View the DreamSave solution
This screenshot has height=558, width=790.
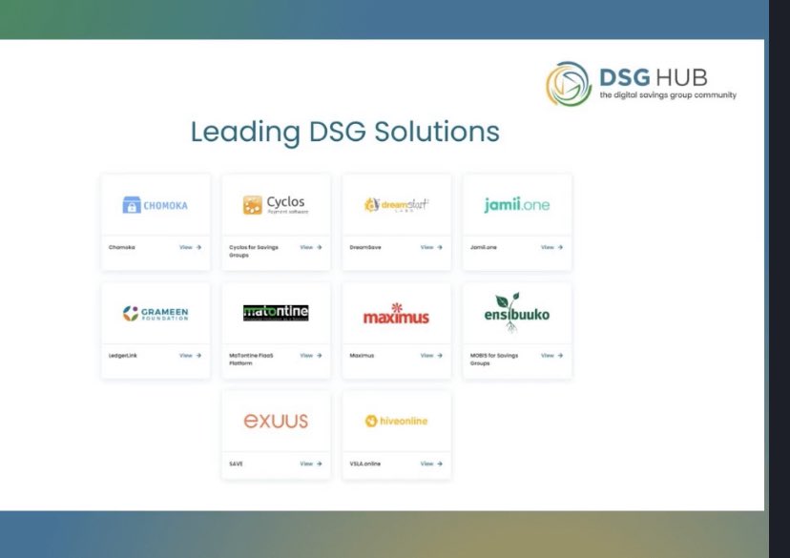pyautogui.click(x=431, y=247)
